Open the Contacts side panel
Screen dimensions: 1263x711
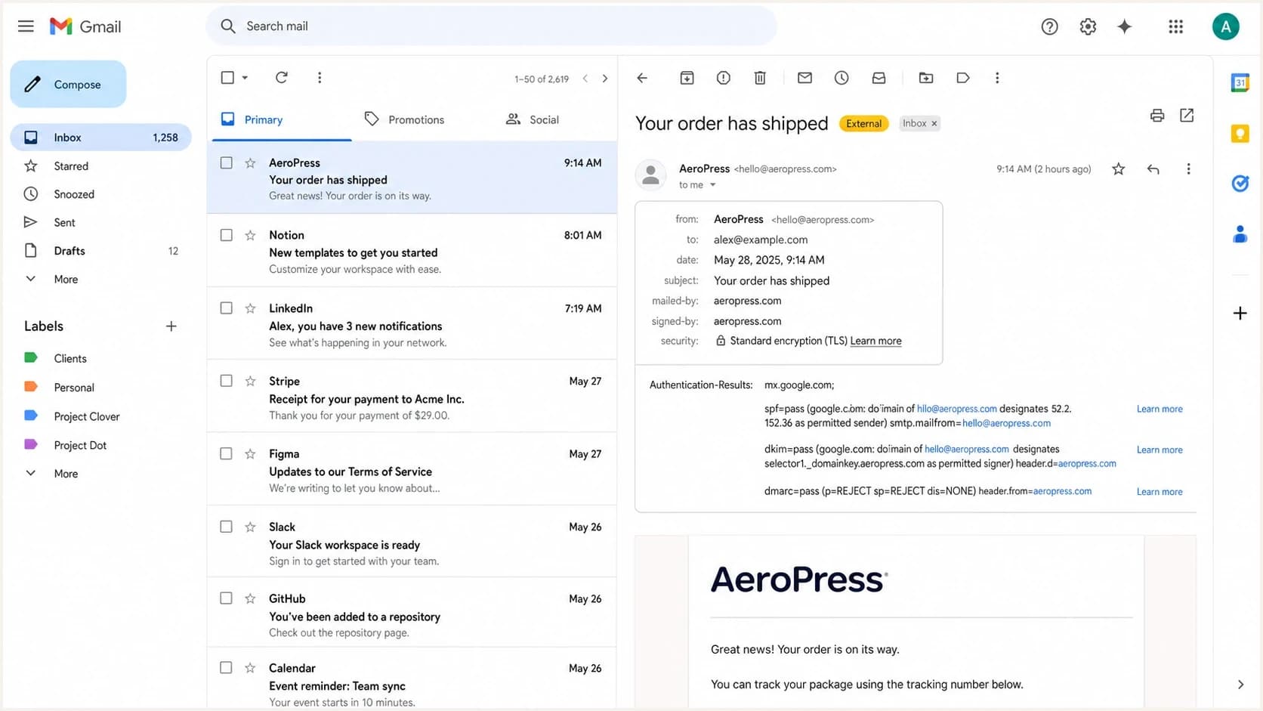pyautogui.click(x=1240, y=234)
